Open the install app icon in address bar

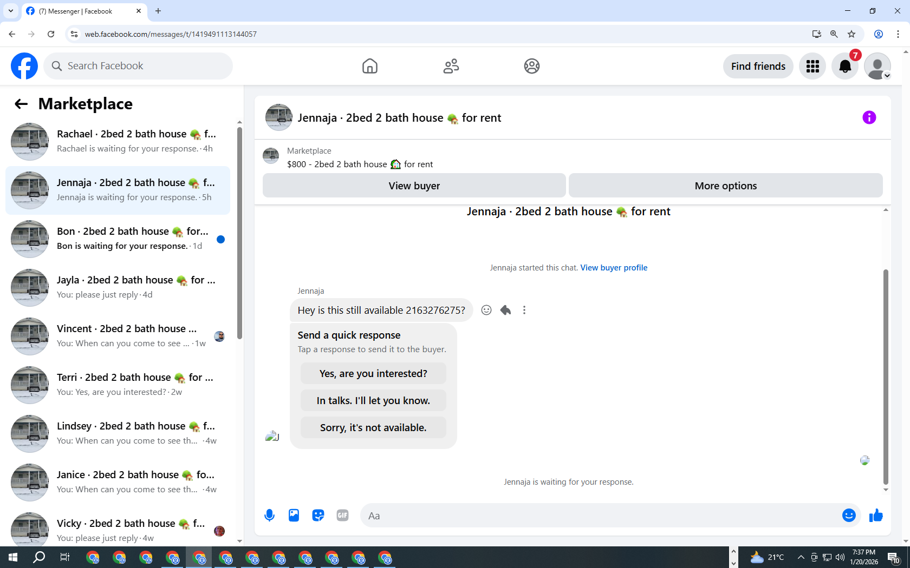[x=817, y=34]
